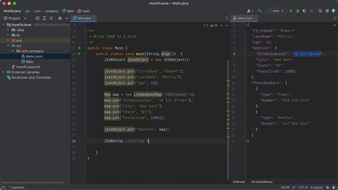The image size is (338, 190).
Task: Go to next highlighted error arrow
Action: (x=227, y=25)
